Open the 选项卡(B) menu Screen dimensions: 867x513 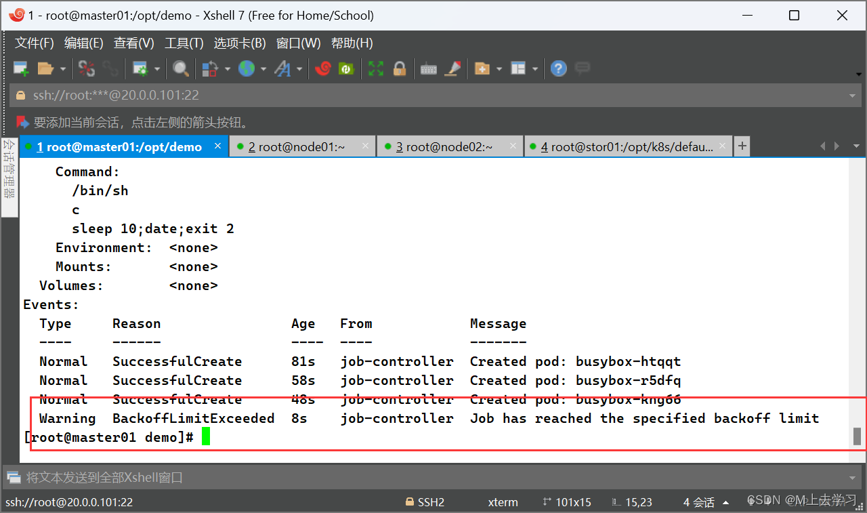(240, 43)
